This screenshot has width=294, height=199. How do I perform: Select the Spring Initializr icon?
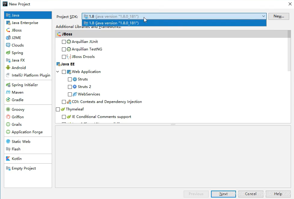pyautogui.click(x=8, y=85)
